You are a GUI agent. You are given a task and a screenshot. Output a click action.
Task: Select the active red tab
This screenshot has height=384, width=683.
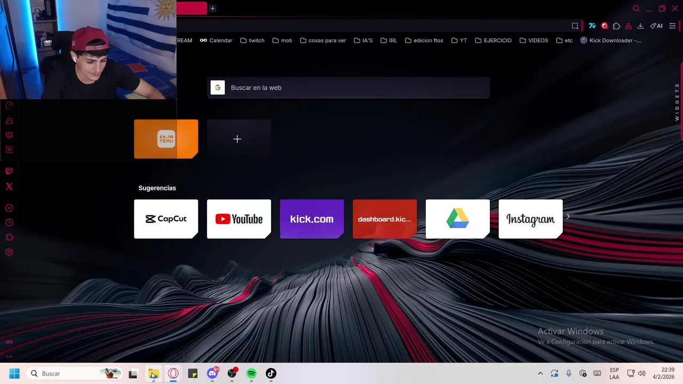192,8
